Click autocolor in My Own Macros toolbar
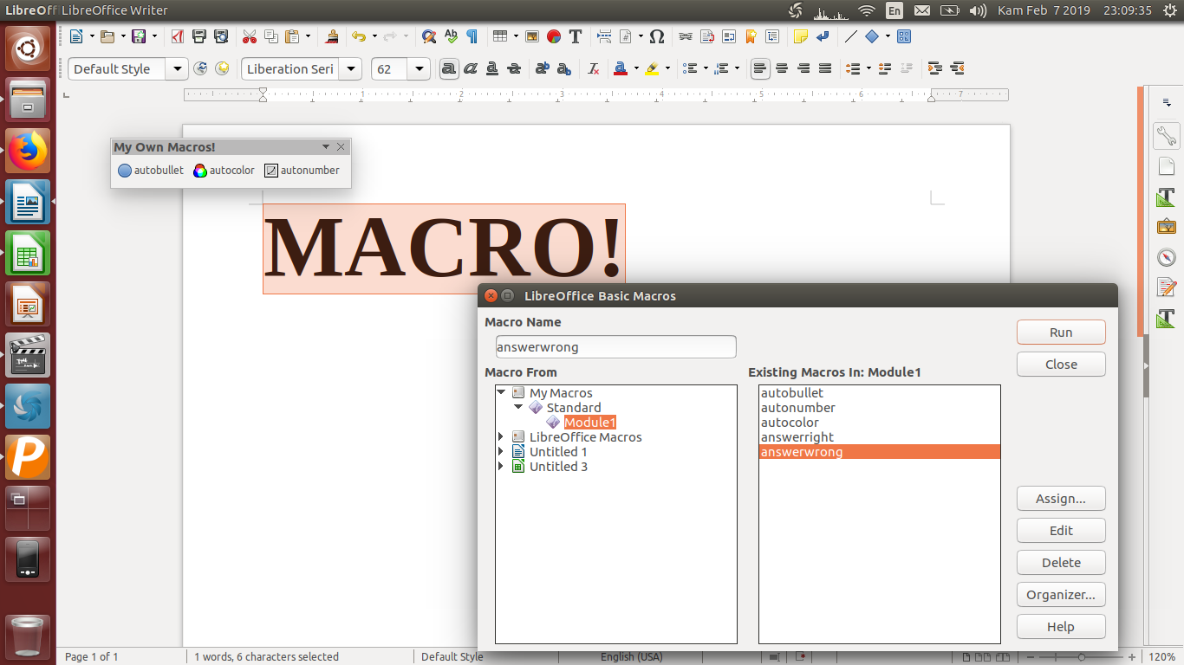This screenshot has width=1184, height=665. [x=224, y=171]
